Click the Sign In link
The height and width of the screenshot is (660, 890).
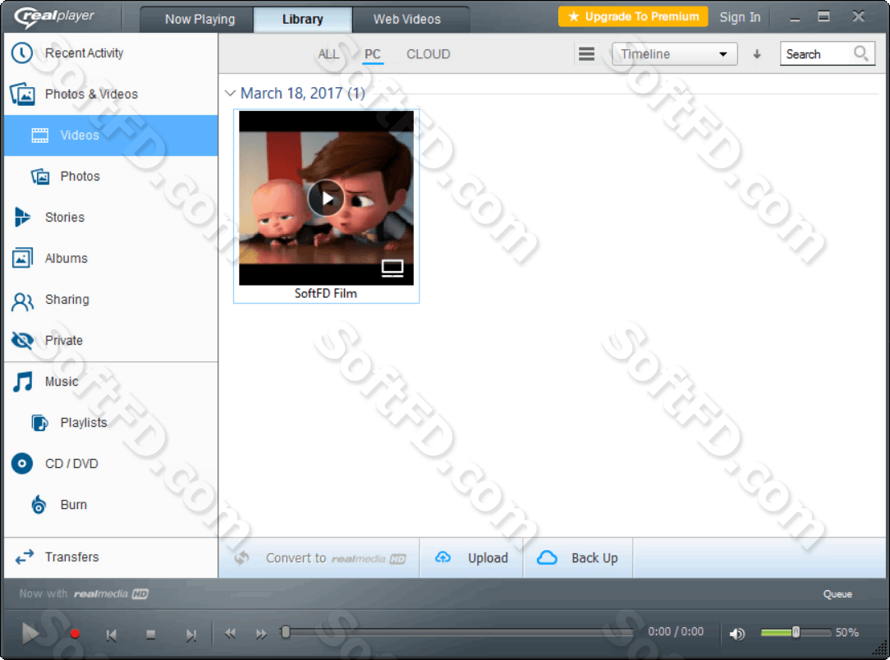740,17
